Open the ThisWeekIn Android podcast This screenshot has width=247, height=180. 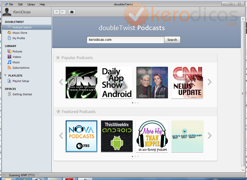coord(117,136)
